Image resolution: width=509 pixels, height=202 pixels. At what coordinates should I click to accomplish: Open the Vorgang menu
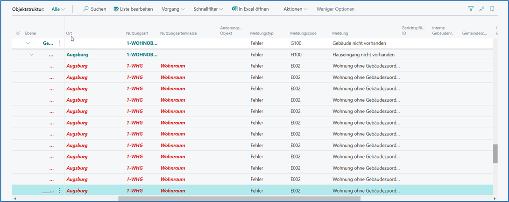pos(173,9)
